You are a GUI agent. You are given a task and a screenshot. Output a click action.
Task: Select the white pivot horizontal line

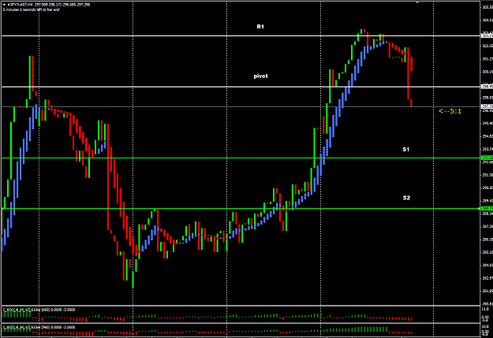241,87
